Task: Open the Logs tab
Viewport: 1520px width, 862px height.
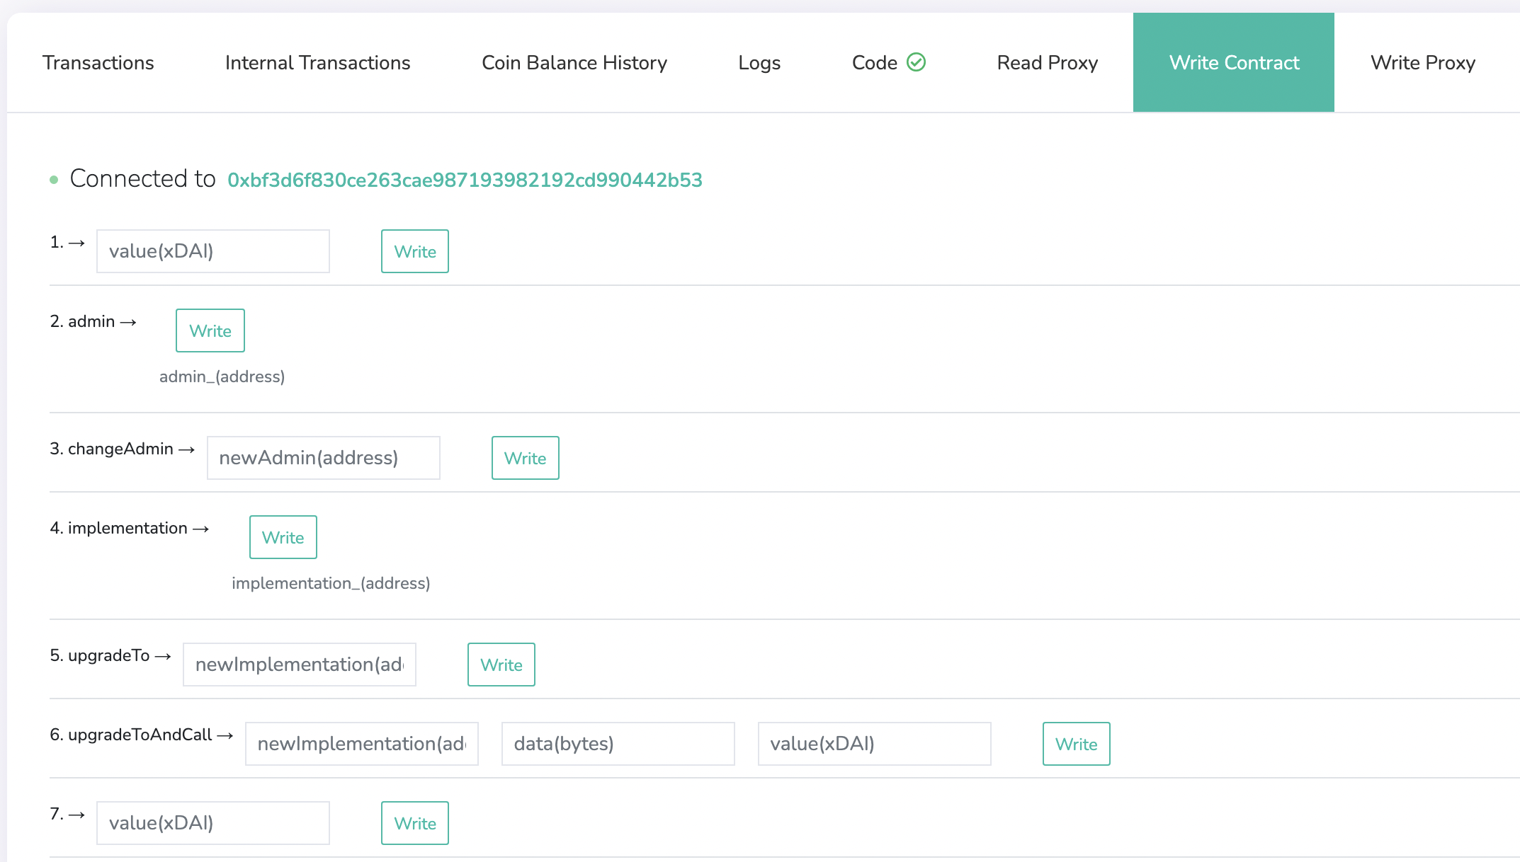Action: [x=759, y=62]
